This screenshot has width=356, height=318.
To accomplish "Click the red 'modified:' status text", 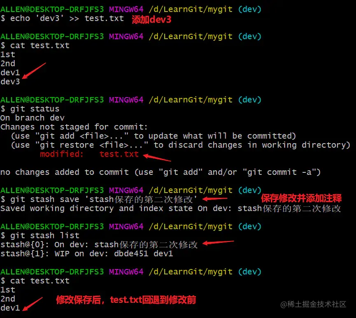I will [x=61, y=154].
